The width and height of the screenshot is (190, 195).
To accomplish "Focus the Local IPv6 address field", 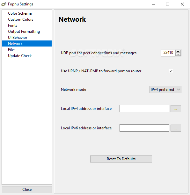I will [x=144, y=128].
